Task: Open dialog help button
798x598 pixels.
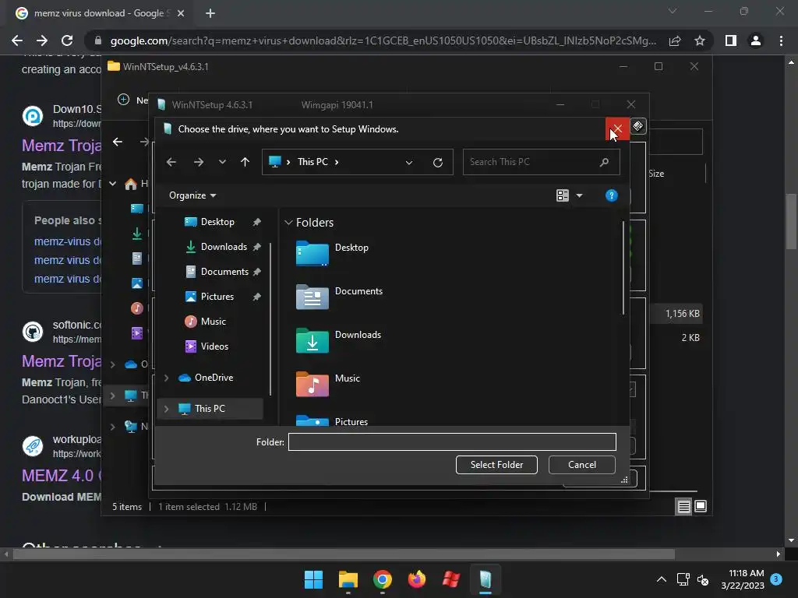Action: pyautogui.click(x=611, y=195)
